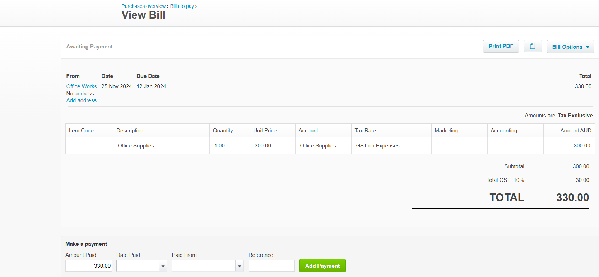Click the Add address link

pos(81,100)
